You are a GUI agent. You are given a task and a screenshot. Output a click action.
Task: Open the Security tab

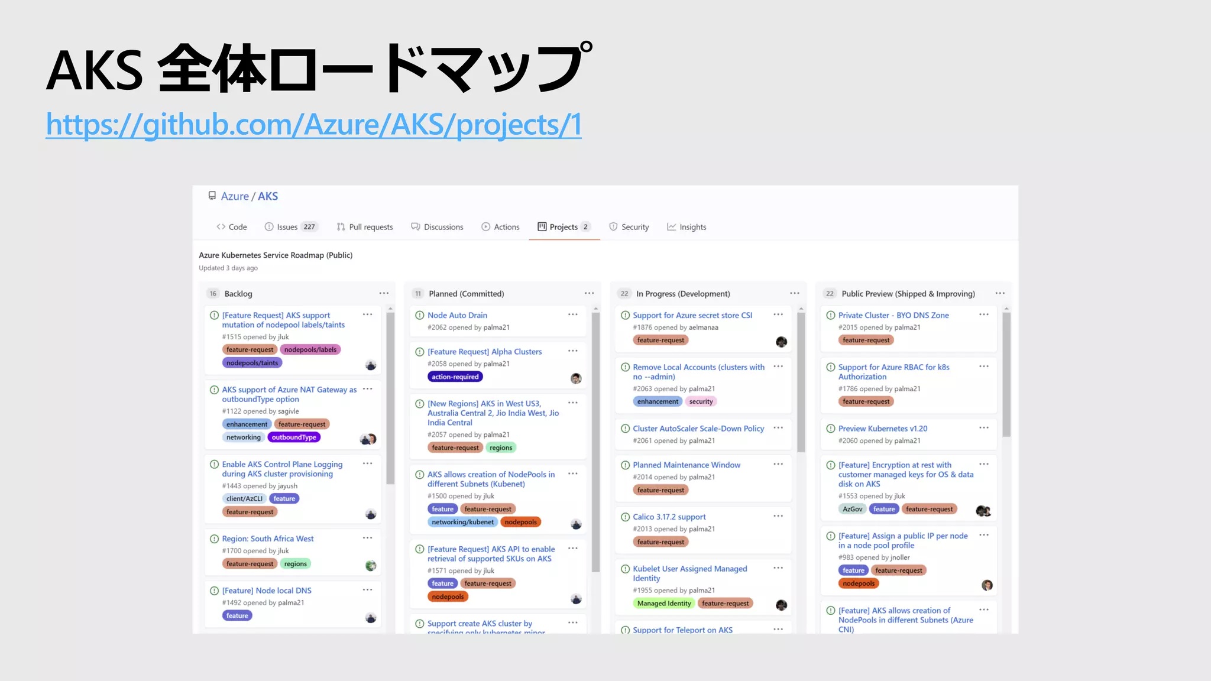[x=629, y=227]
